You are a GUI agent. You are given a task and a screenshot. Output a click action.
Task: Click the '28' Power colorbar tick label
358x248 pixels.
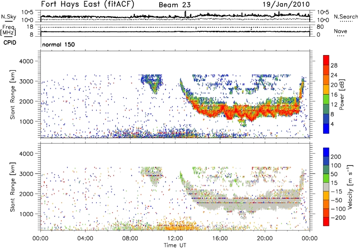[334, 65]
